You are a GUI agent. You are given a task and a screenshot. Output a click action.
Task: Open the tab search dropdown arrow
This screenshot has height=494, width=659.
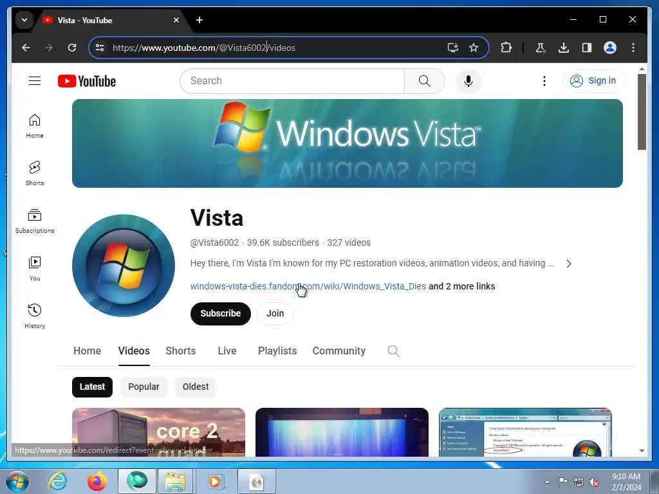[24, 20]
